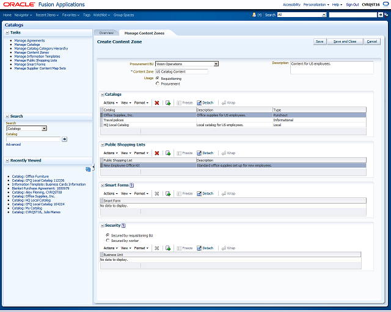Screen dimensions: 391x312
Task: Collapse the Security section
Action: [x=103, y=225]
